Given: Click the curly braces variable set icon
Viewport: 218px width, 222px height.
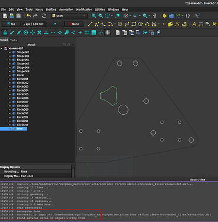Looking at the screenshot, I should pos(188,16).
